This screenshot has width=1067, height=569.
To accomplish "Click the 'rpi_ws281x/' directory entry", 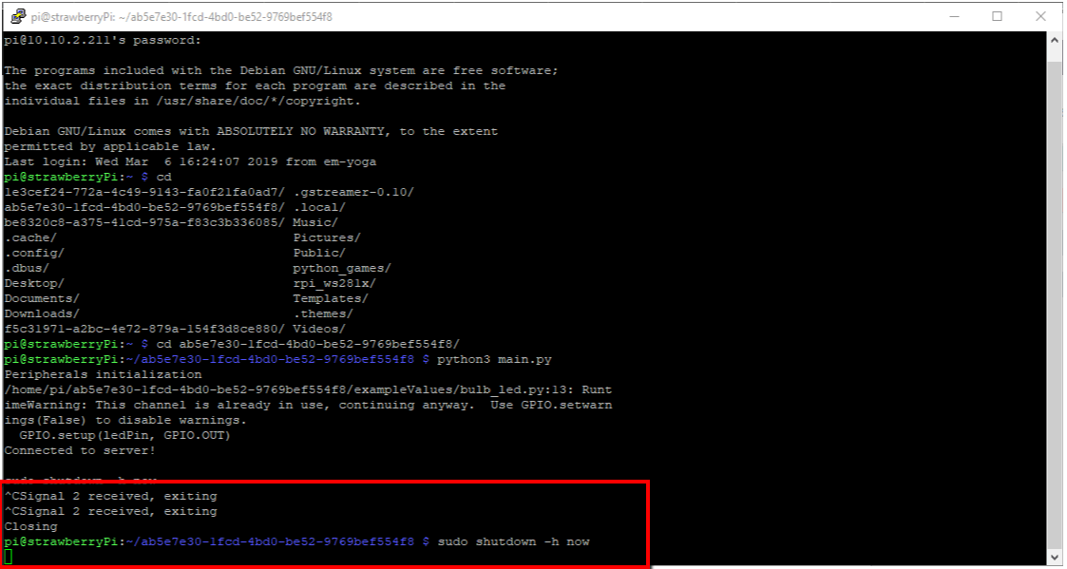I will pos(334,283).
